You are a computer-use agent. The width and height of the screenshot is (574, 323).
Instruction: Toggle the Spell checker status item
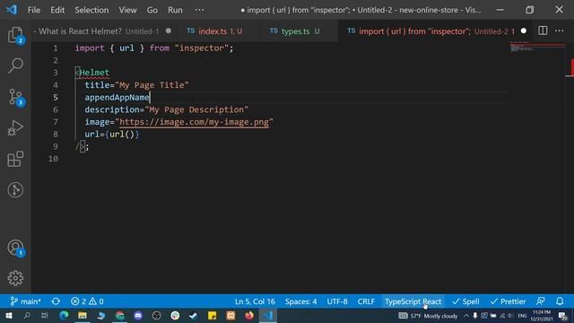pyautogui.click(x=465, y=301)
